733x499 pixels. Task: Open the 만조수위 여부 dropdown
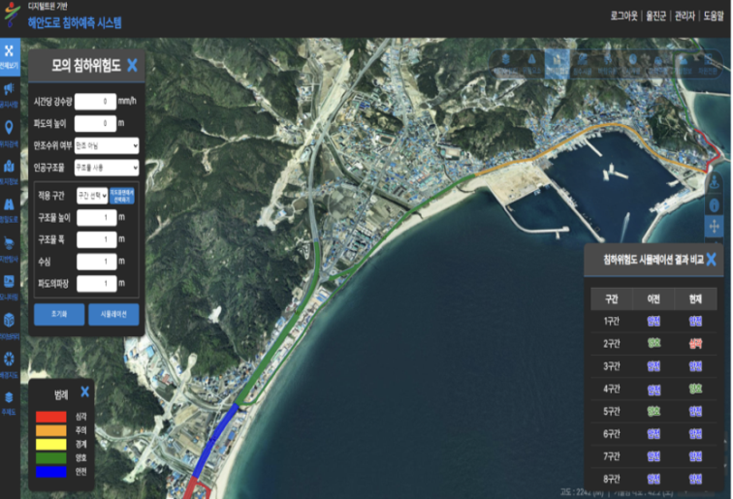pos(106,145)
